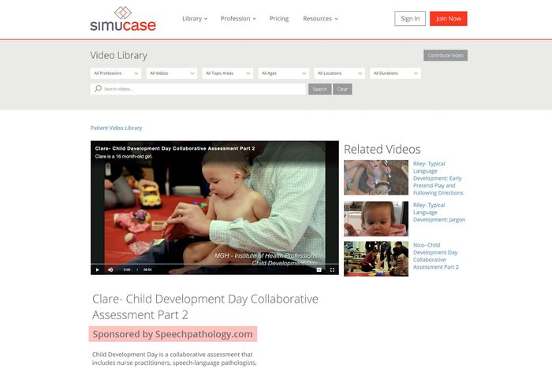This screenshot has width=552, height=368.
Task: Open the Library menu
Action: coord(194,18)
